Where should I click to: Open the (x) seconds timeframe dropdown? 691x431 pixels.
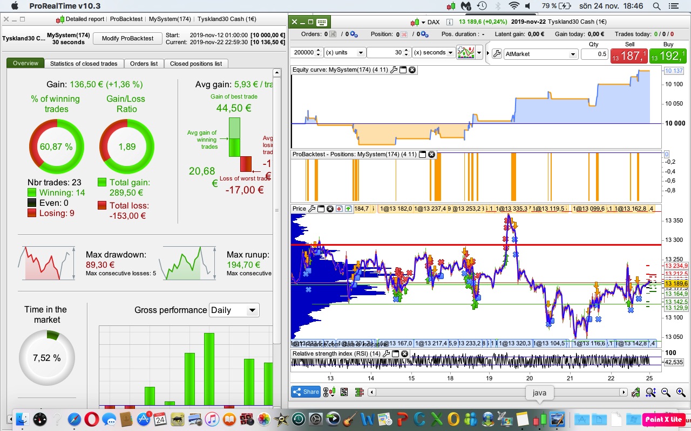(x=433, y=53)
